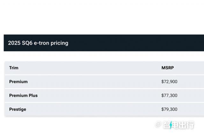This screenshot has width=204, height=136.
Task: Click the white gap between banner and table
Action: [x=102, y=56]
